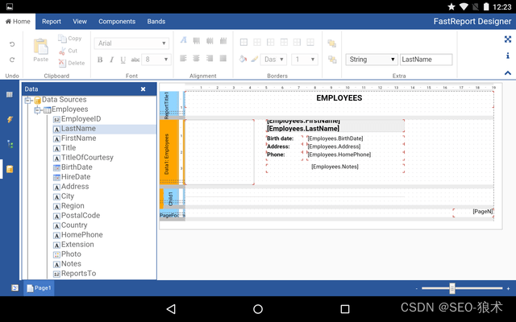Viewport: 516px width, 322px height.
Task: Open the border fill color bucket
Action: click(243, 59)
